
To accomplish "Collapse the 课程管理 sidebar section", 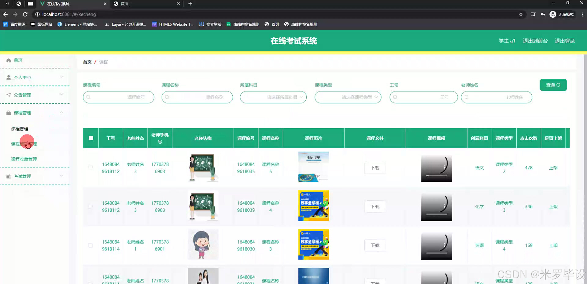I will 61,112.
